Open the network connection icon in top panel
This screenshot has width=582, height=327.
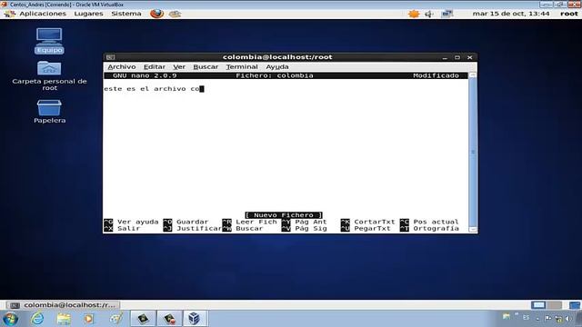447,15
